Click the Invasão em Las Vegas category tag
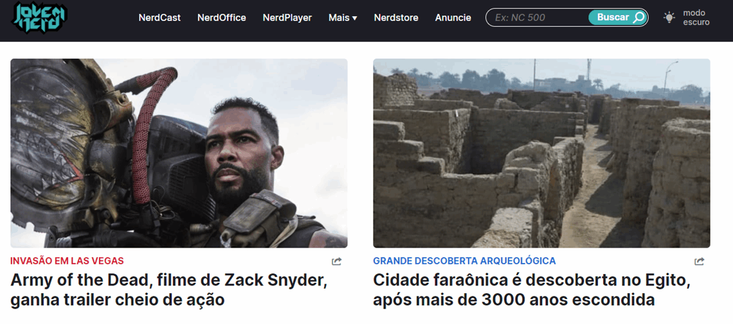Image resolution: width=733 pixels, height=324 pixels. pyautogui.click(x=67, y=261)
